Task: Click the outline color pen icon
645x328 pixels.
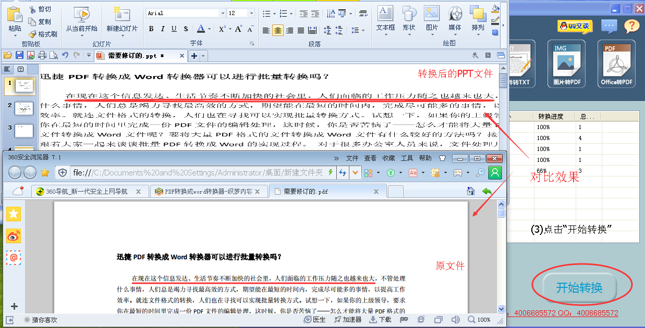Action: 495,21
